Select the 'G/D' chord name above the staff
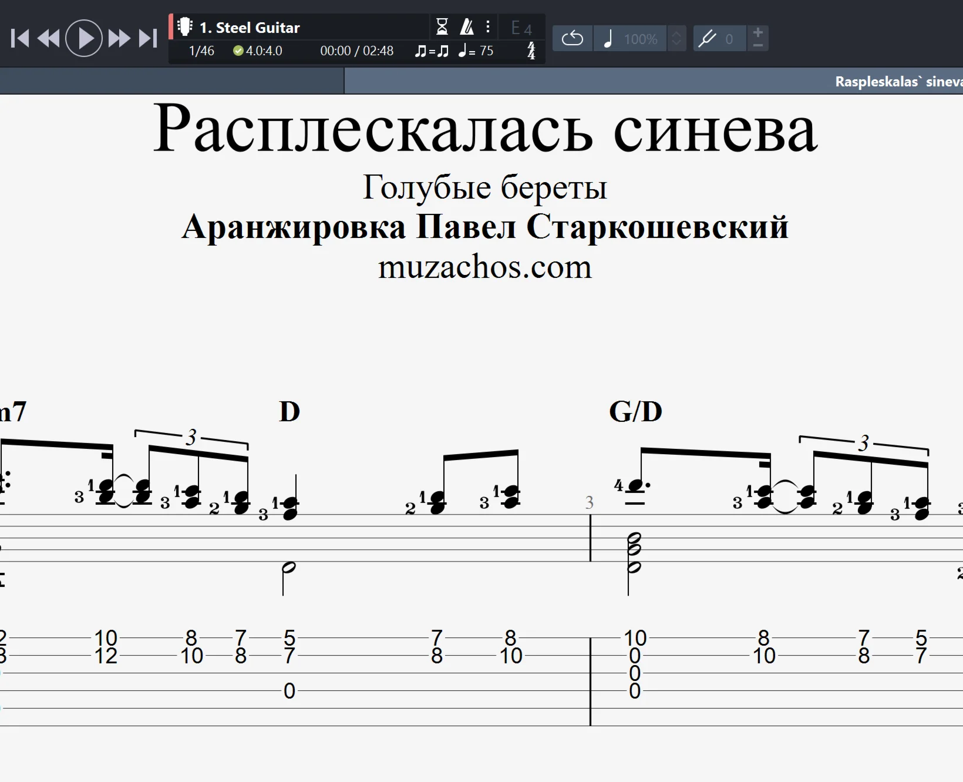Screen dimensions: 963x782 click(x=636, y=412)
